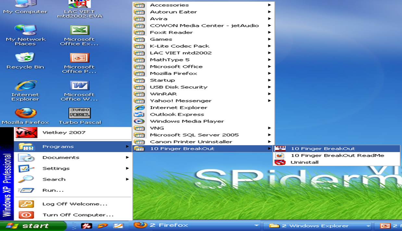Select Microsoft SQL Server 2005 folder
Image resolution: width=402 pixels, height=231 pixels.
(203, 135)
